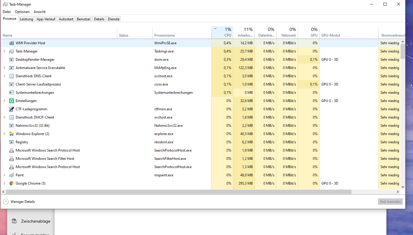Click the scroll-right arrow of the horizontal scrollbar

[x=398, y=192]
